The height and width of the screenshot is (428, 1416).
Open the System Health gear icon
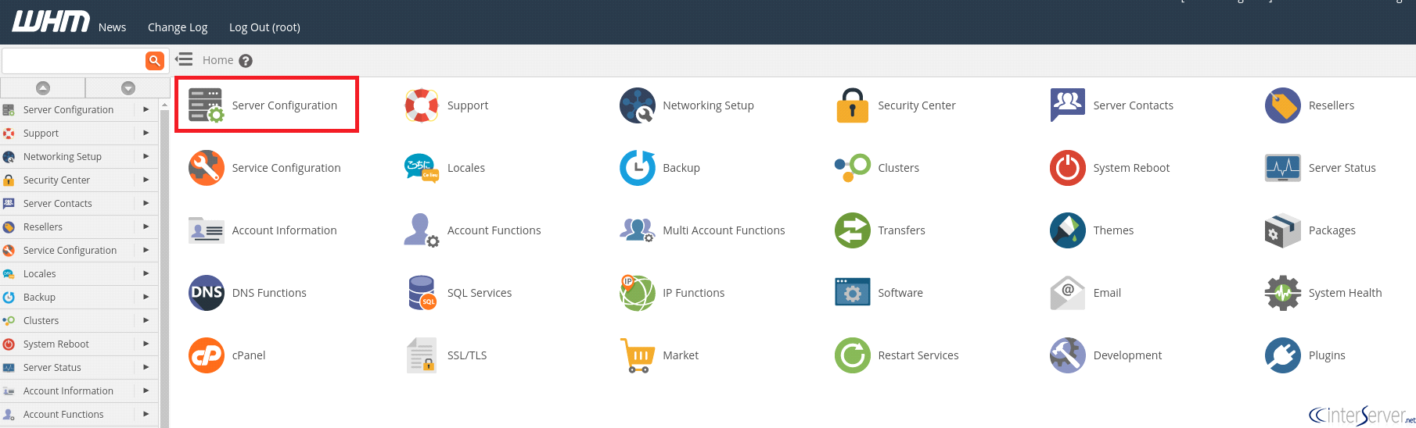(x=1283, y=293)
